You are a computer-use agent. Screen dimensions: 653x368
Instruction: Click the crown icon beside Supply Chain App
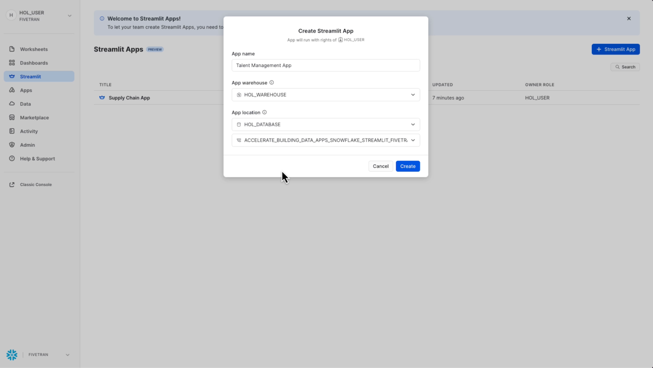[x=102, y=98]
